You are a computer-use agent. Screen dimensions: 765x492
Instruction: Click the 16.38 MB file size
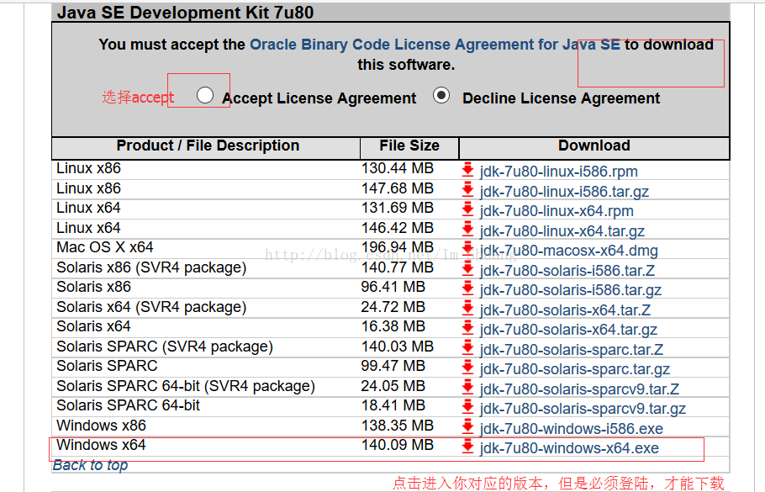point(393,326)
